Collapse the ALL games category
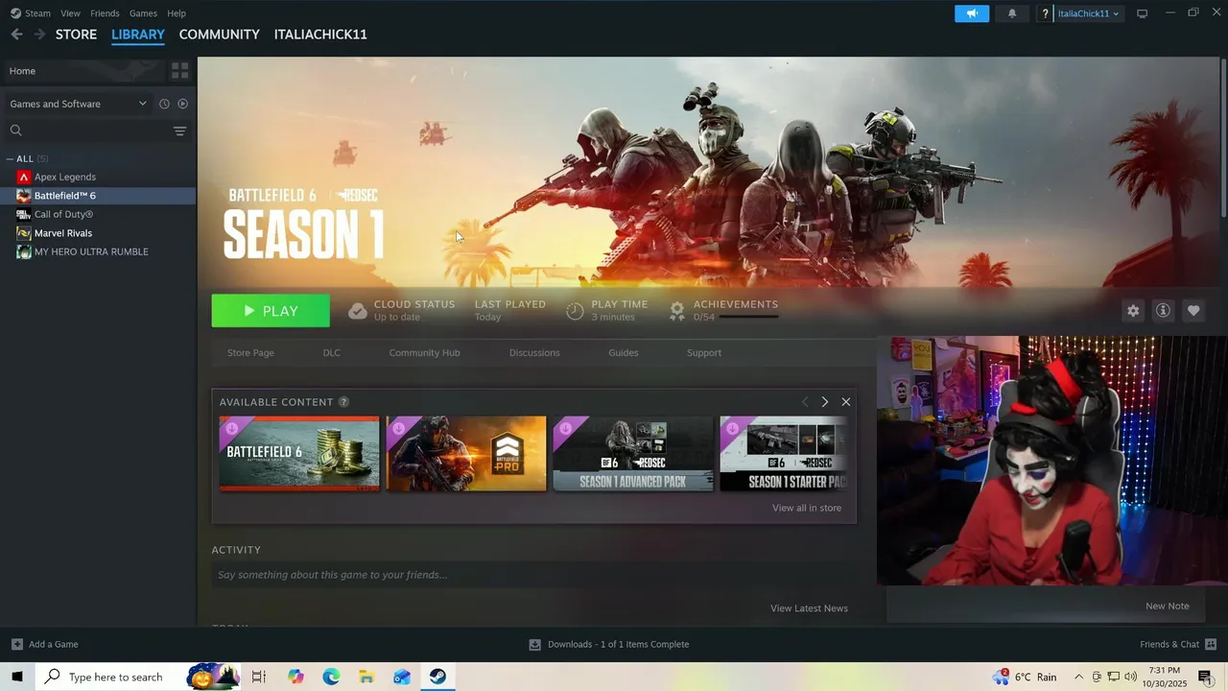This screenshot has width=1228, height=691. click(x=10, y=159)
